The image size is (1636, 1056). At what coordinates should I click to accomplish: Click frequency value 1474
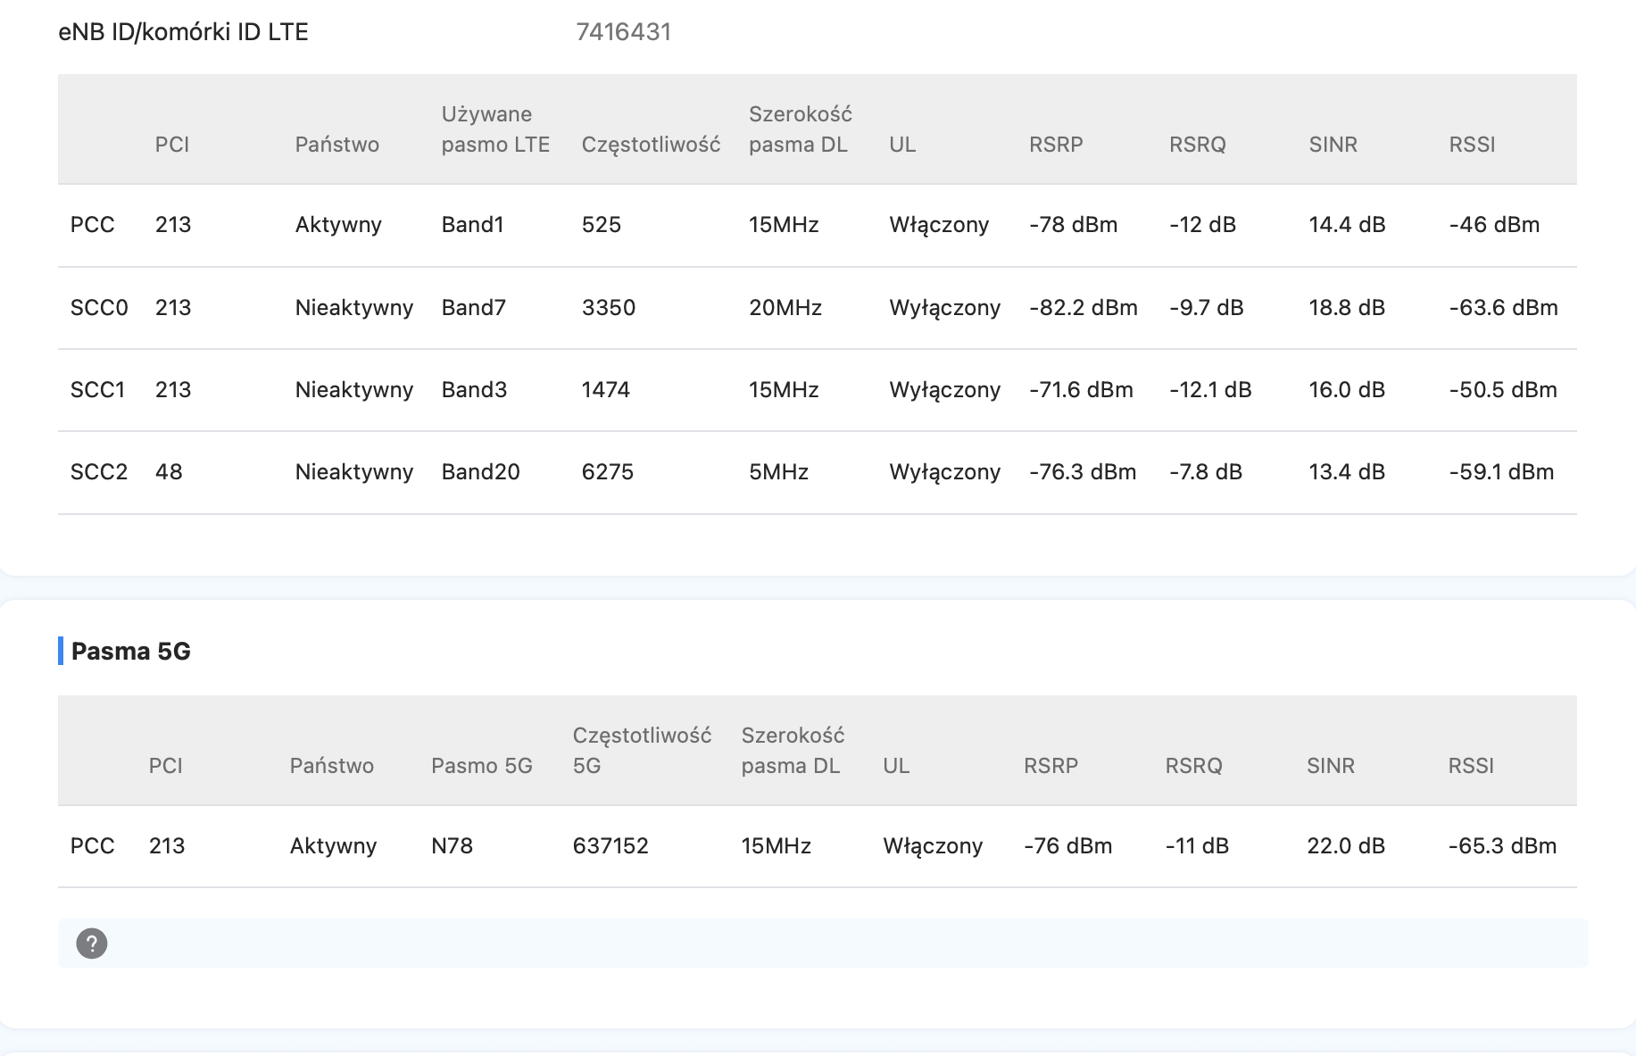[606, 390]
